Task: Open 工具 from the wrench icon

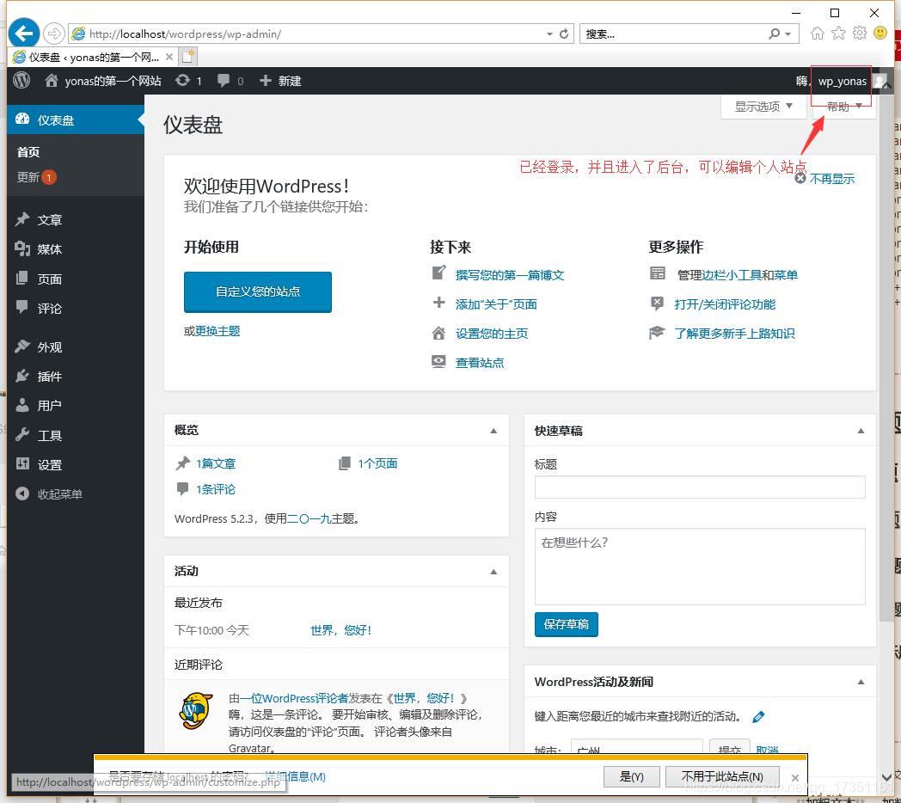Action: [x=21, y=435]
